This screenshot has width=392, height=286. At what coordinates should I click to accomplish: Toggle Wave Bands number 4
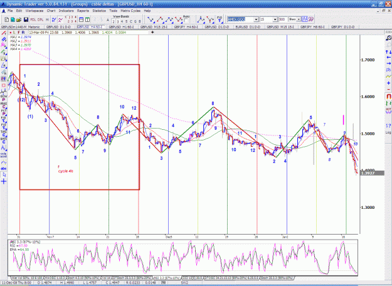[122, 21]
